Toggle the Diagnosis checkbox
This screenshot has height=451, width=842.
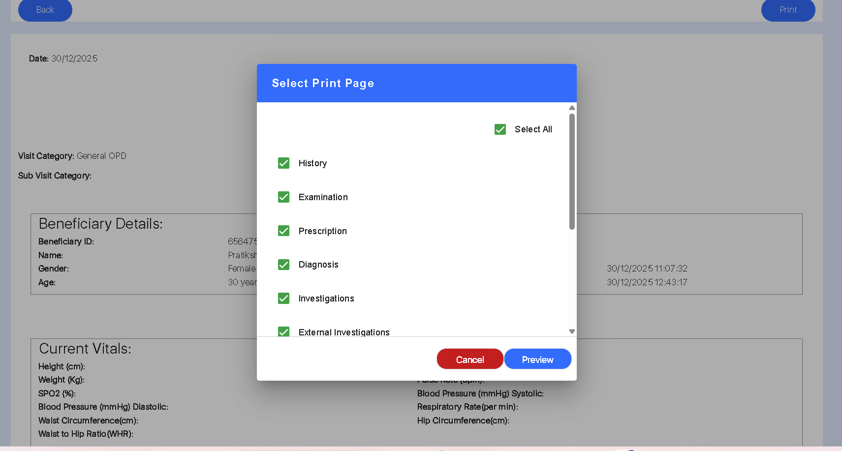coord(283,265)
